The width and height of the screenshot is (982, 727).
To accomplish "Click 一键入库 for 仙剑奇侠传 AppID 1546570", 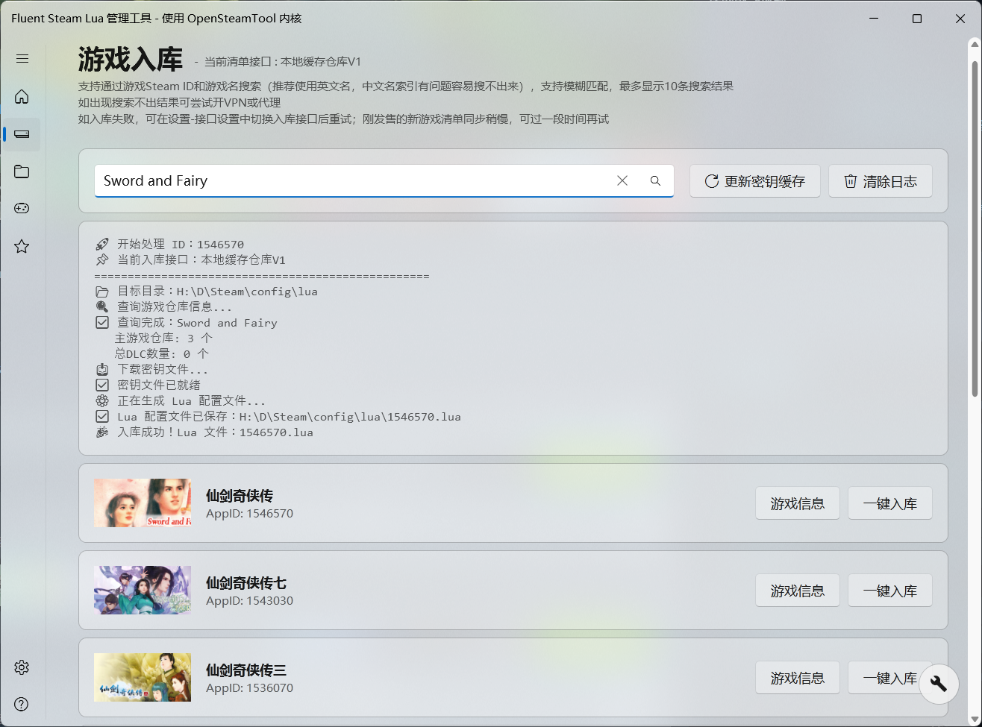I will (x=890, y=503).
